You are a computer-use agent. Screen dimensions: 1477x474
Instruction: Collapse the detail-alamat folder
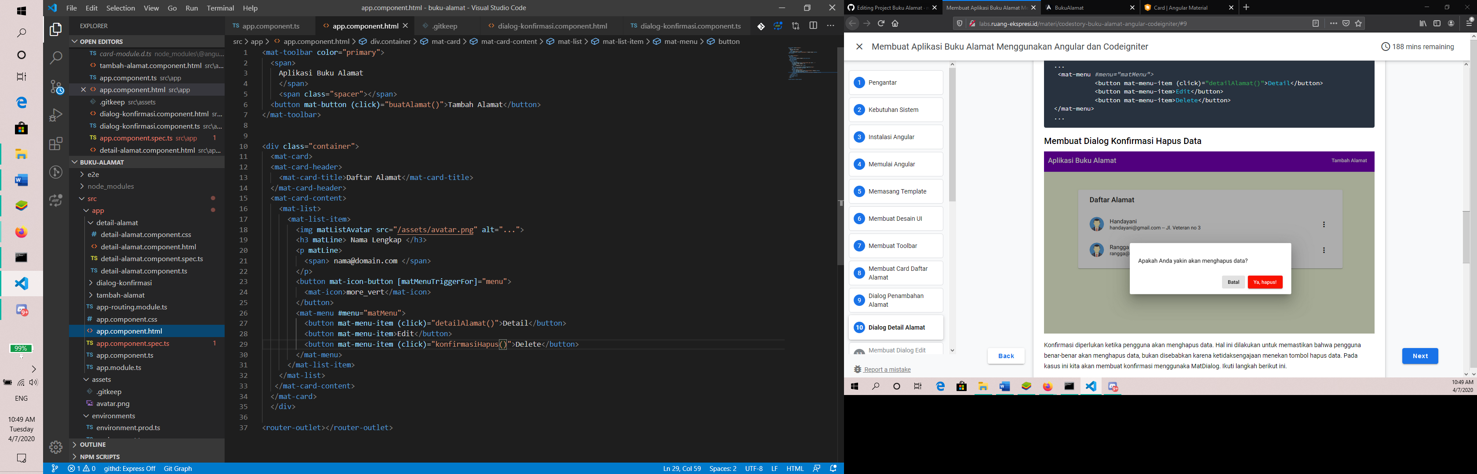(x=147, y=223)
